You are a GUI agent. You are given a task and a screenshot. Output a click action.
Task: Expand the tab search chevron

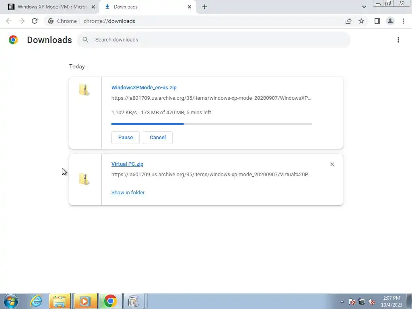(x=364, y=7)
